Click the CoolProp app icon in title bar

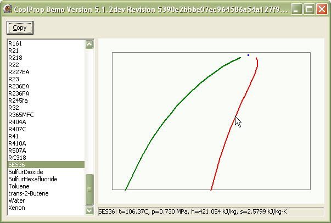(x=8, y=9)
